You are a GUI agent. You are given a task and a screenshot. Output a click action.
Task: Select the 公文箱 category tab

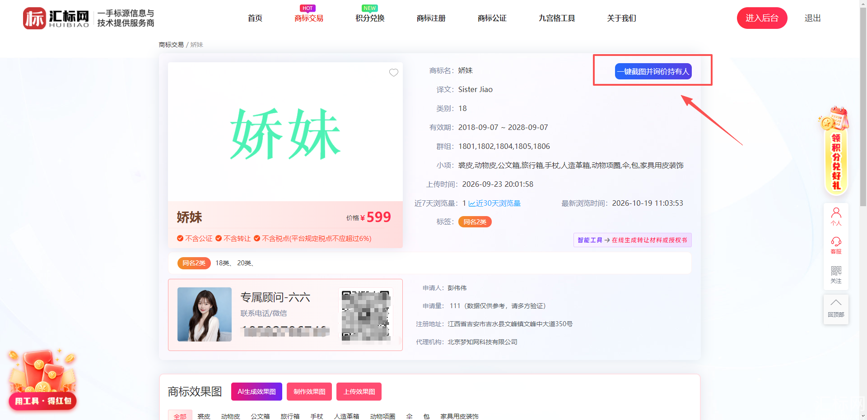(261, 416)
